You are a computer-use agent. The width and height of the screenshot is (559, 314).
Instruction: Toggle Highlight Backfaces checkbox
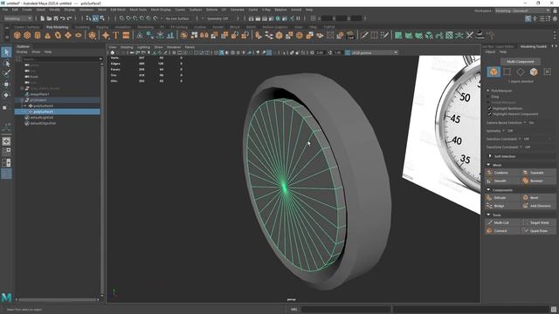point(489,108)
